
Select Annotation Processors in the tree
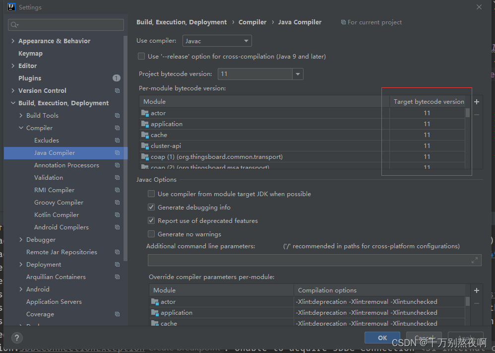pos(66,165)
